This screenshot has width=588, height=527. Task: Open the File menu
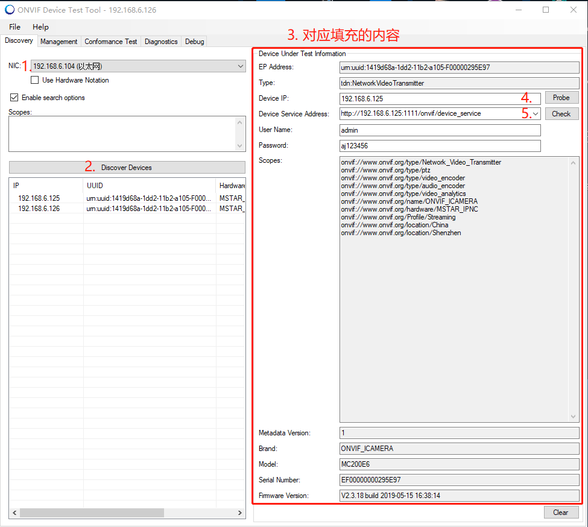(x=15, y=27)
